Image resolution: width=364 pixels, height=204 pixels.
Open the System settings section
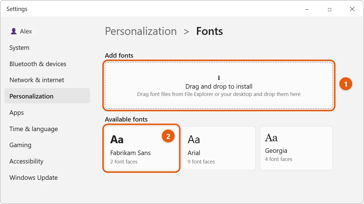pos(19,48)
